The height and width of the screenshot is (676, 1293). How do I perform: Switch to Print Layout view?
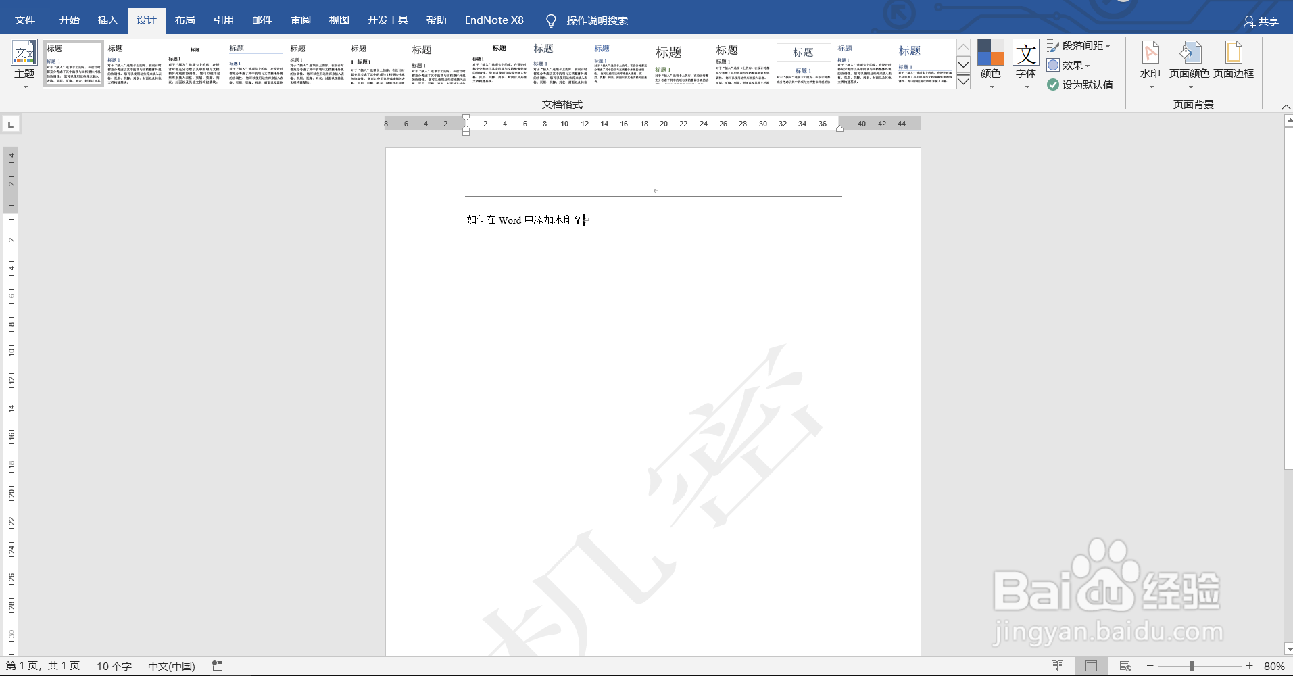pos(1091,666)
